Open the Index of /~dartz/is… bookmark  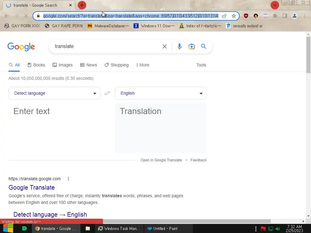pos(200,26)
